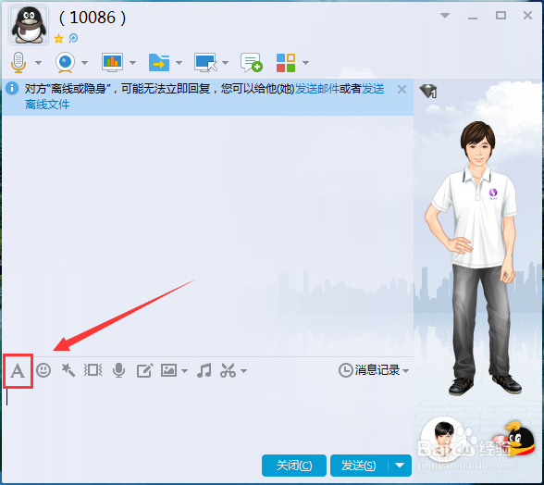Open the apps colored grid icon
Screen dimensions: 544x485
click(286, 63)
